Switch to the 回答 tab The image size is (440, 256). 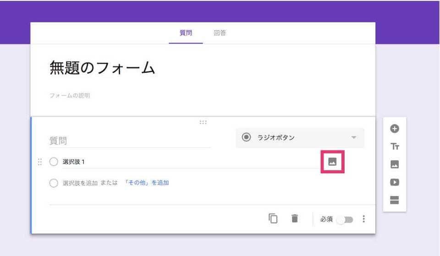tap(220, 33)
